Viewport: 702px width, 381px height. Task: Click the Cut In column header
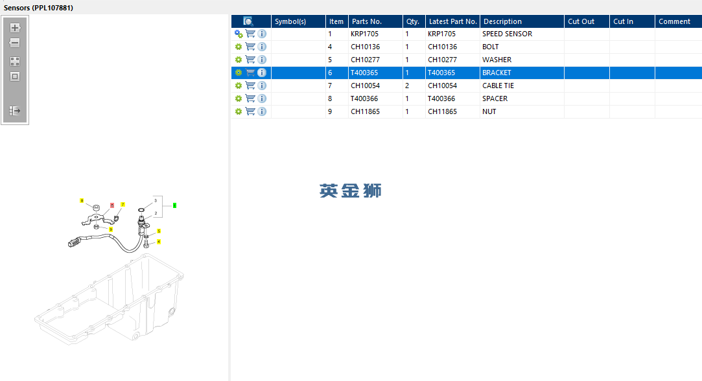(x=632, y=21)
